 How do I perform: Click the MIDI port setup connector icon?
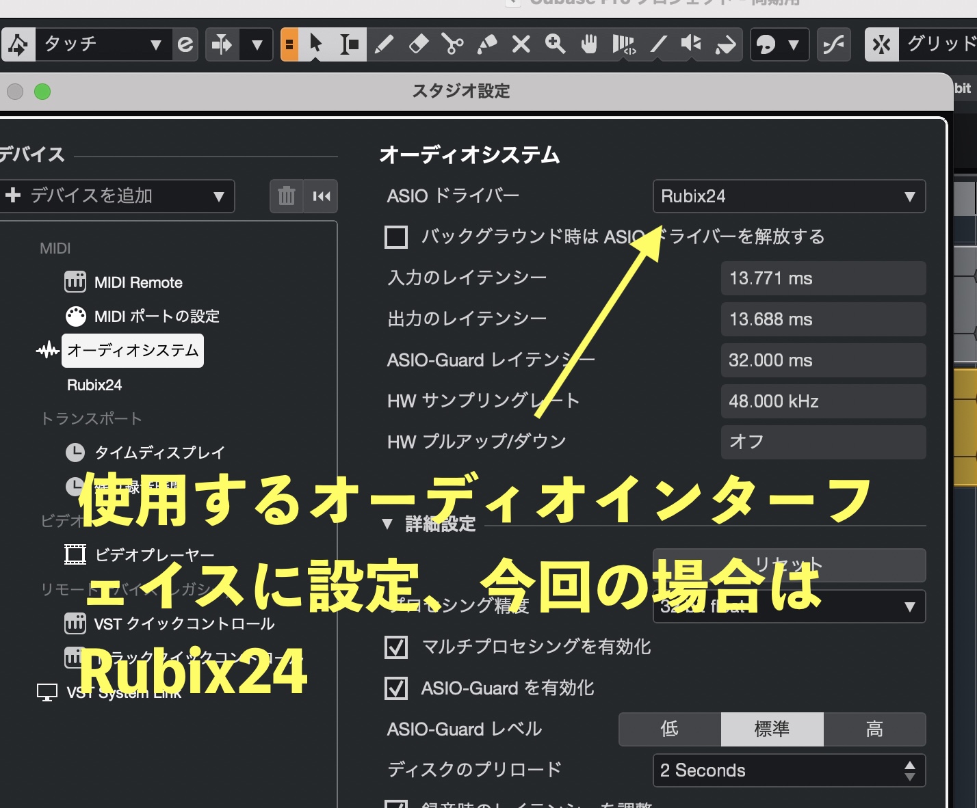[x=75, y=316]
